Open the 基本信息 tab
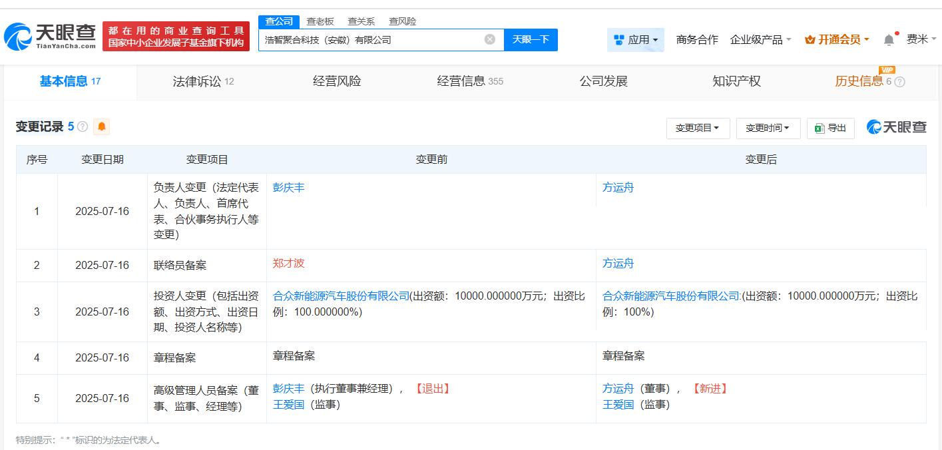The height and width of the screenshot is (450, 942). click(x=70, y=82)
